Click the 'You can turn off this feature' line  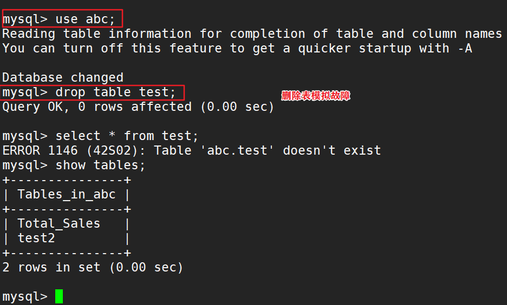(237, 48)
